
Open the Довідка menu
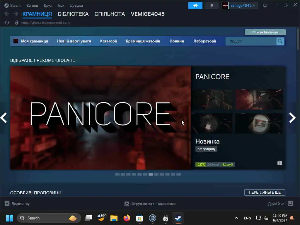(x=76, y=5)
